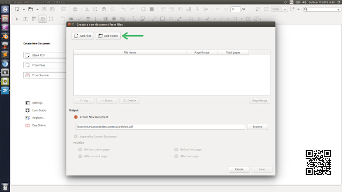Click the Copy icon in toolbar

[x=95, y=9]
